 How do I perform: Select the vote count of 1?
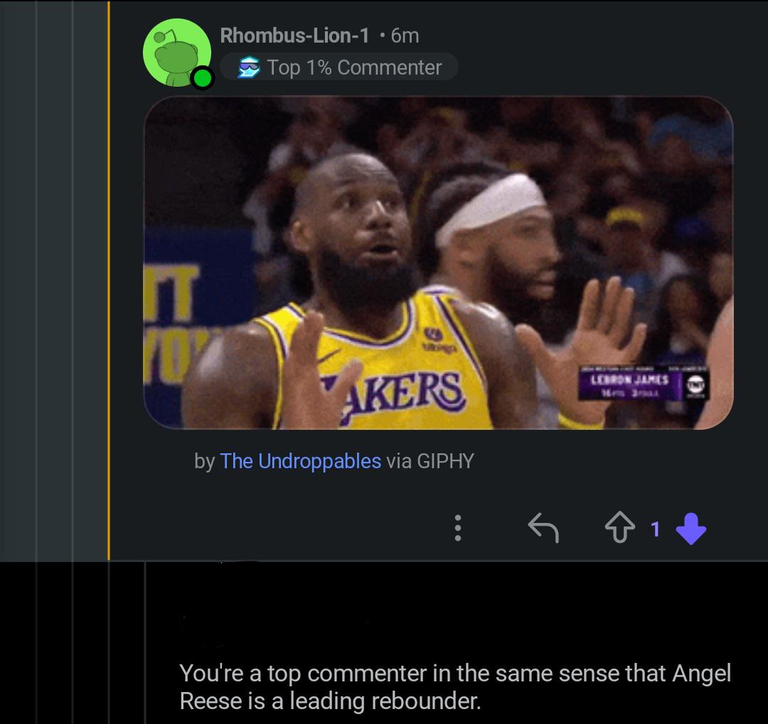click(655, 529)
